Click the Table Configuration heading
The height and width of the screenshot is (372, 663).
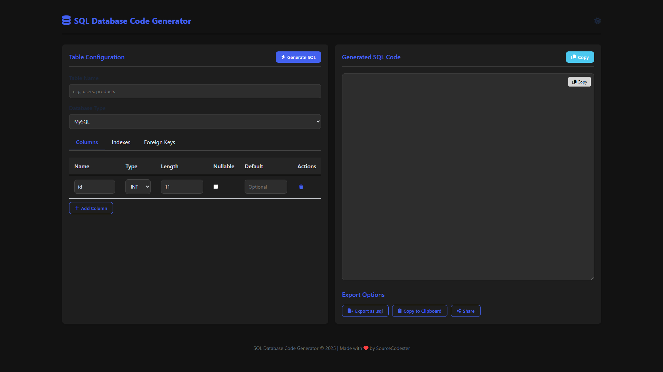coord(97,57)
